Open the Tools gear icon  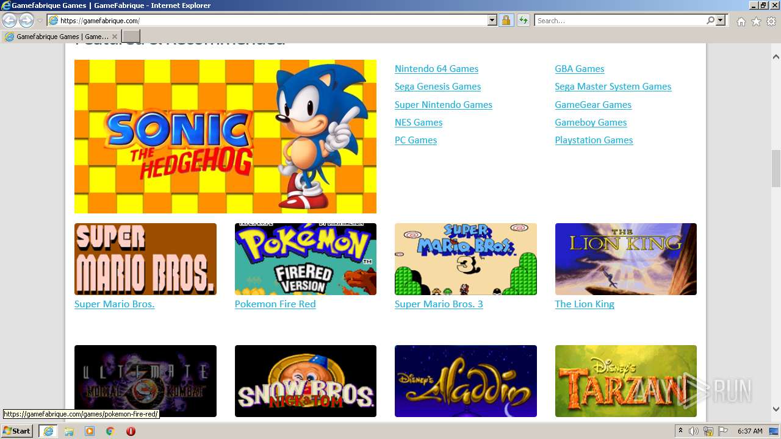[771, 21]
